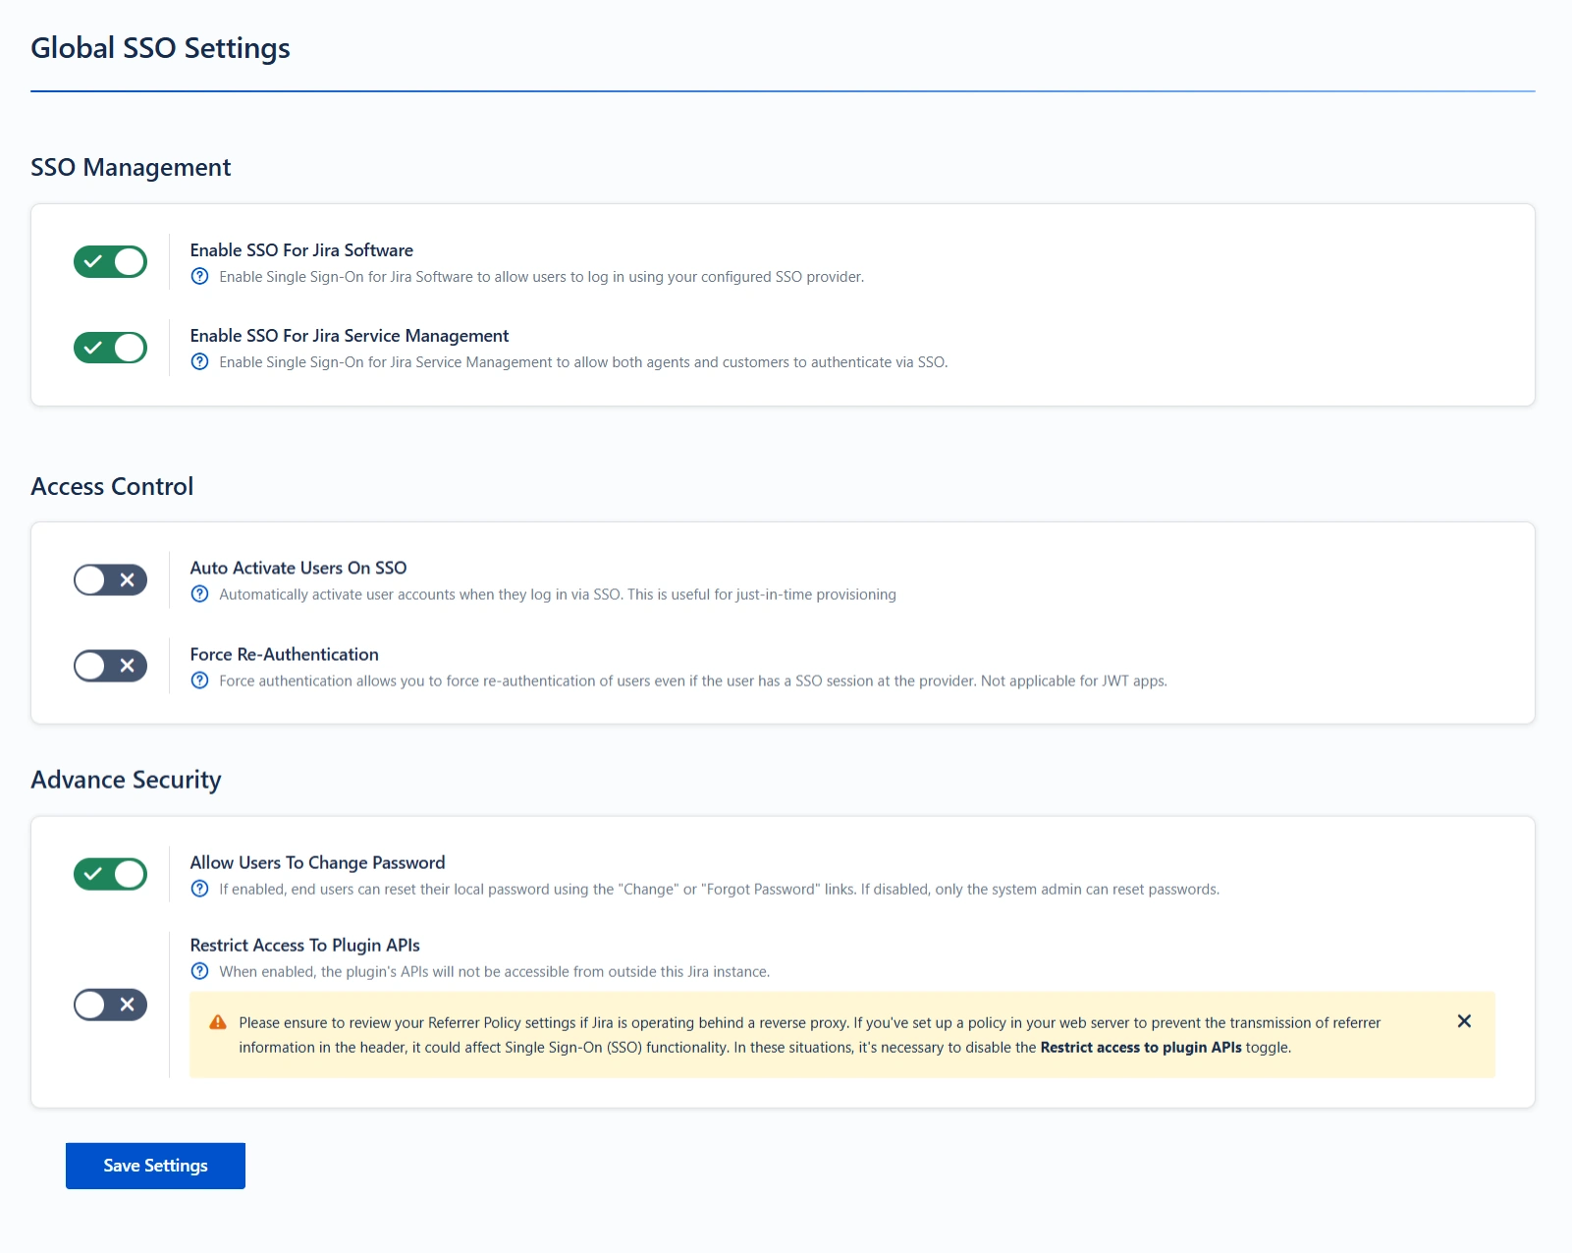This screenshot has width=1572, height=1253.
Task: Click the "Force Re-Authentication" label
Action: [x=284, y=654]
